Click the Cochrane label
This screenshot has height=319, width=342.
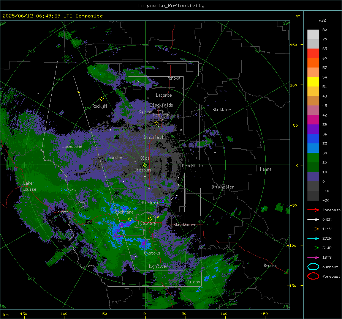coord(124,212)
